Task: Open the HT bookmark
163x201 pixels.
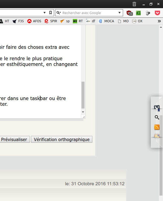Action: pyautogui.click(x=5, y=21)
